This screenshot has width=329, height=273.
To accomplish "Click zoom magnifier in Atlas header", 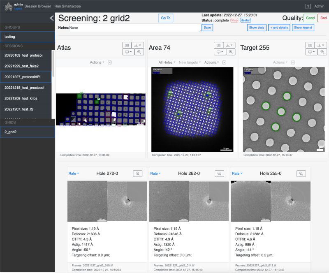I will pos(139,52).
